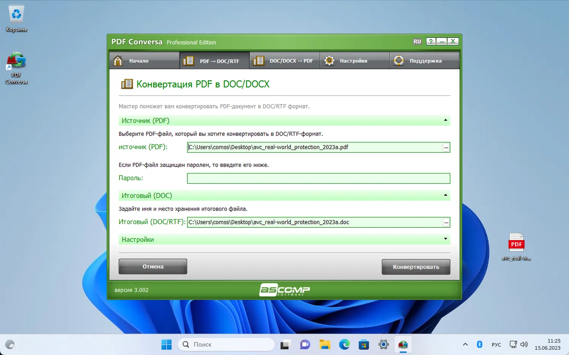Launch Microsoft Edge from the taskbar
Image resolution: width=569 pixels, height=355 pixels.
[x=344, y=344]
